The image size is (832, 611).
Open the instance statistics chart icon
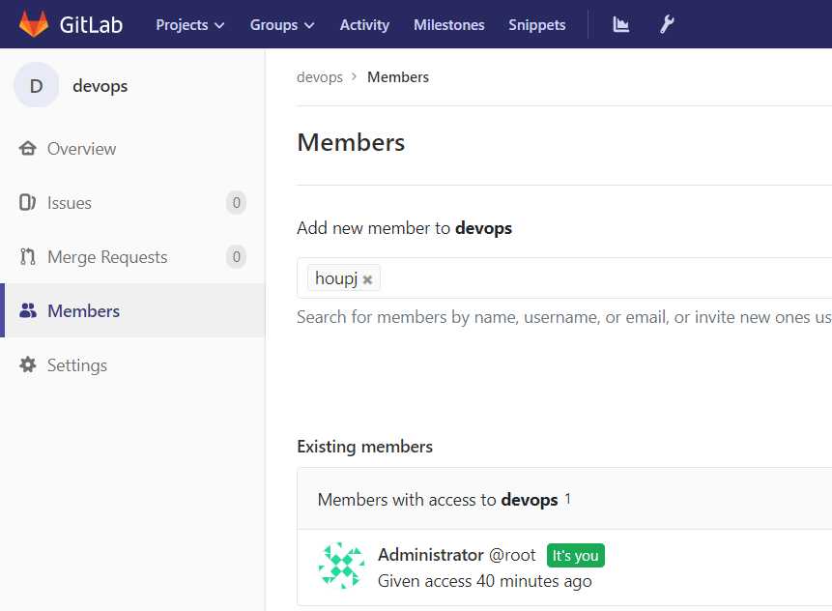point(620,24)
